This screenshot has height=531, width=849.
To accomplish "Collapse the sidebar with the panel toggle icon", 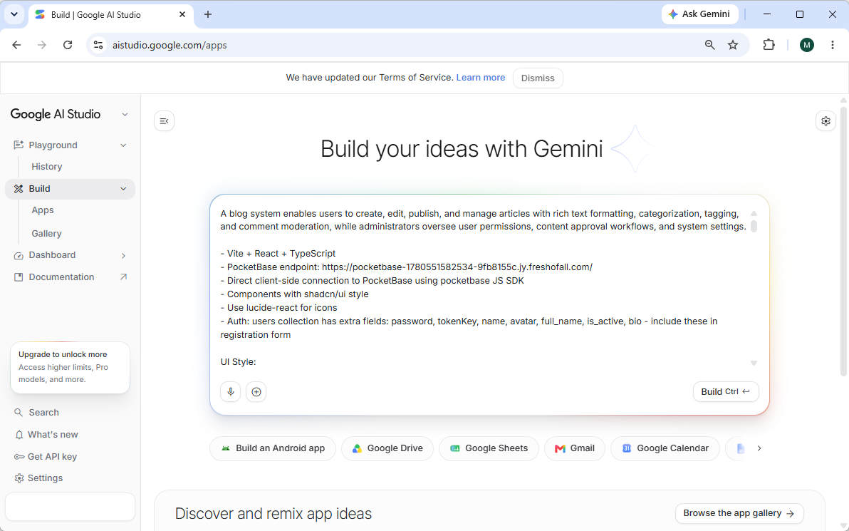I will (164, 121).
